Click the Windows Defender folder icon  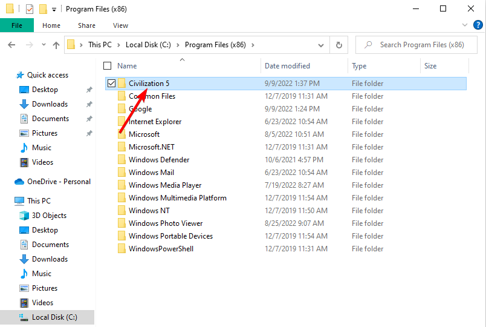[122, 160]
